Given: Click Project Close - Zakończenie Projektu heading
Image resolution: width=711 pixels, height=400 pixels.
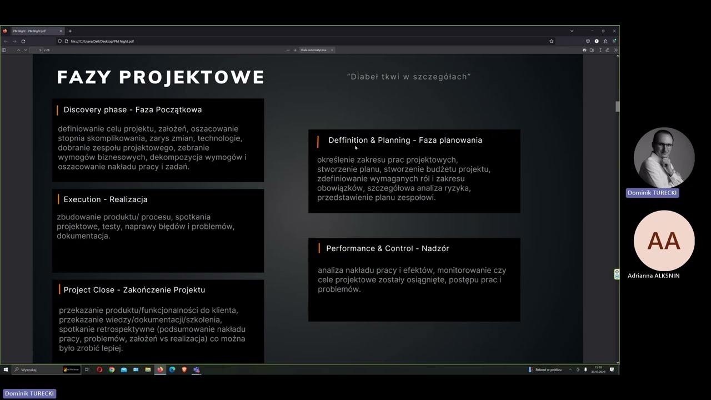Looking at the screenshot, I should coord(134,290).
